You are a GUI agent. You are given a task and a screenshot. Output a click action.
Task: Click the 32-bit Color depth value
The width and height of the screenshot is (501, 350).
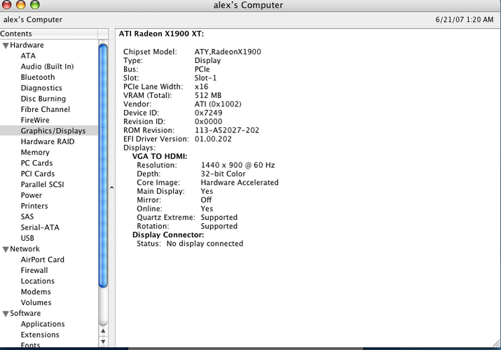pos(223,174)
